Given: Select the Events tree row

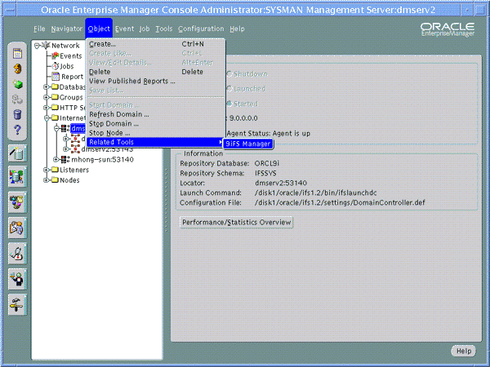Looking at the screenshot, I should pos(70,55).
